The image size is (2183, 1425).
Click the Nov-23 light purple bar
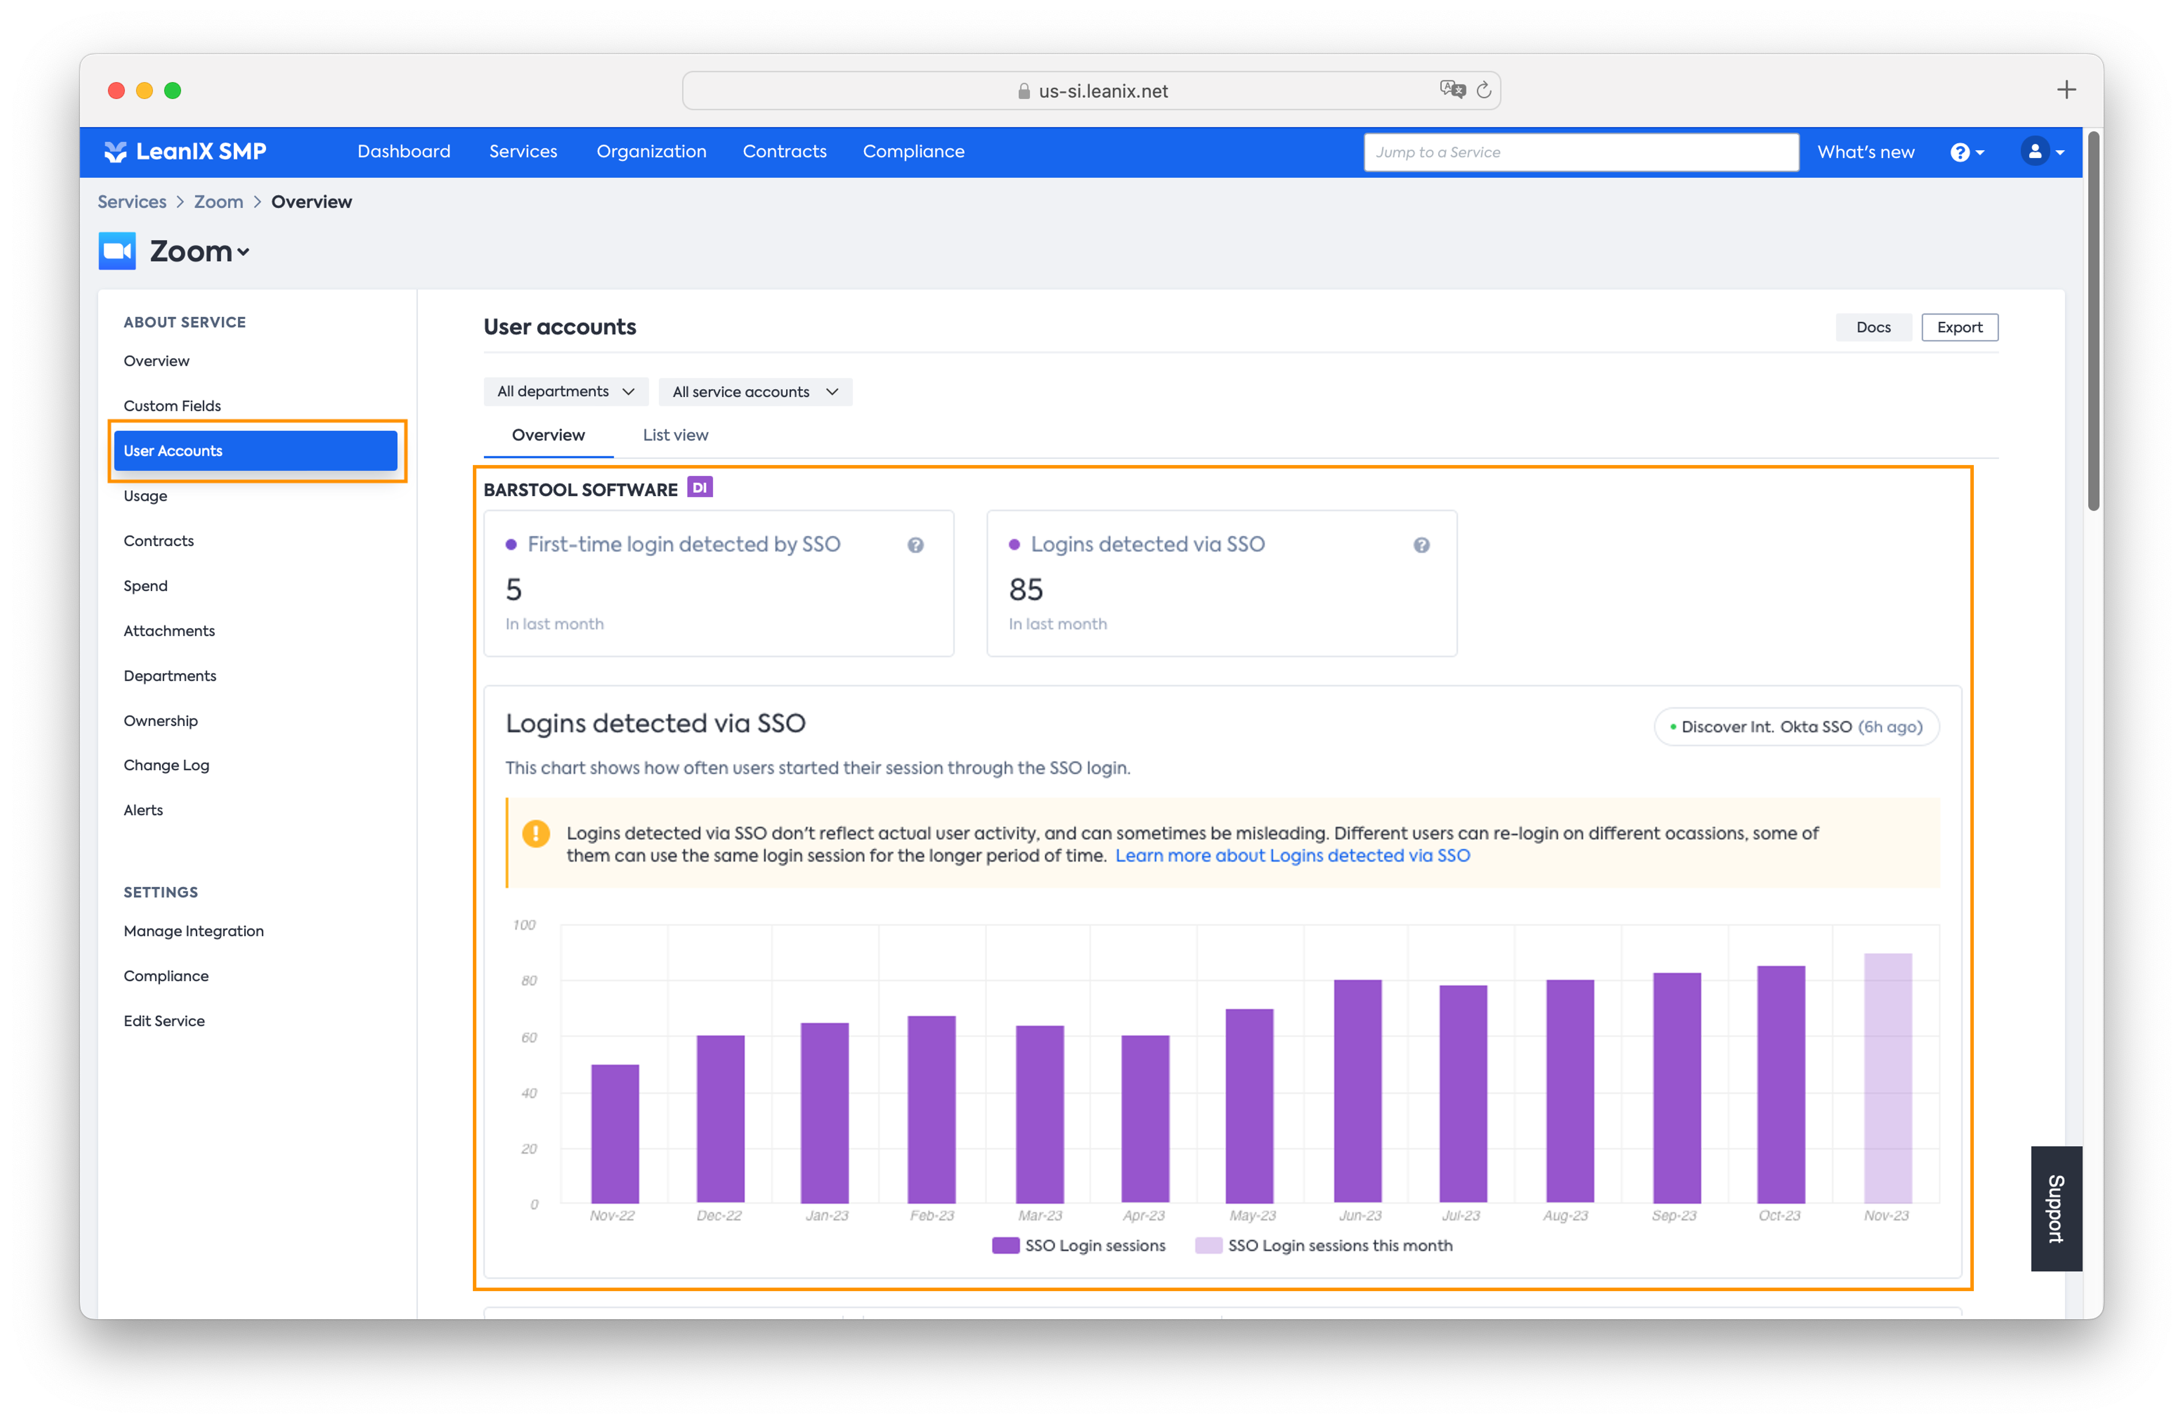[1888, 1078]
